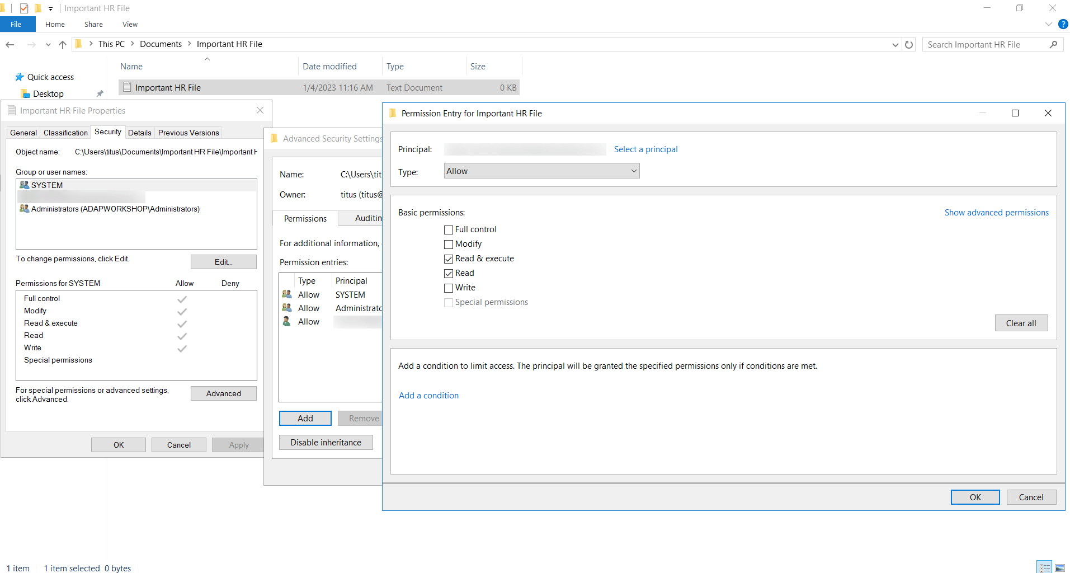Click the folder icon on Quick Access Toolbar
The width and height of the screenshot is (1070, 573).
pos(38,8)
